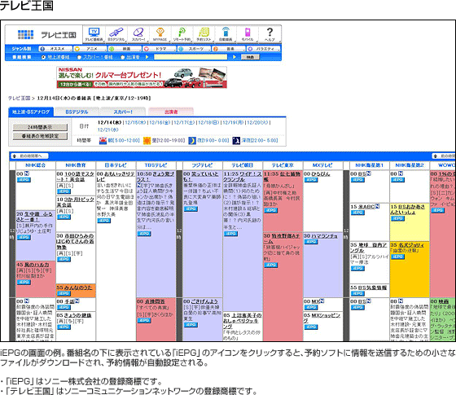Click iEPG icon under BS気象情報
Image resolution: width=456 pixels, height=395 pixels.
pyautogui.click(x=357, y=293)
